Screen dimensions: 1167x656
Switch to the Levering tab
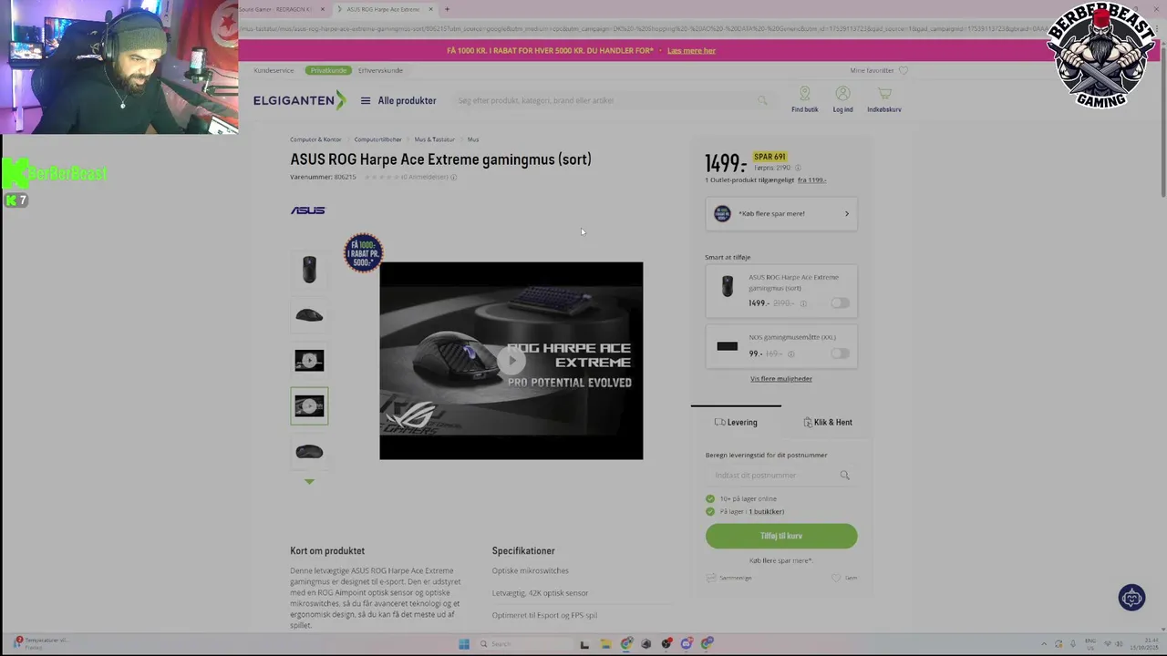736,422
